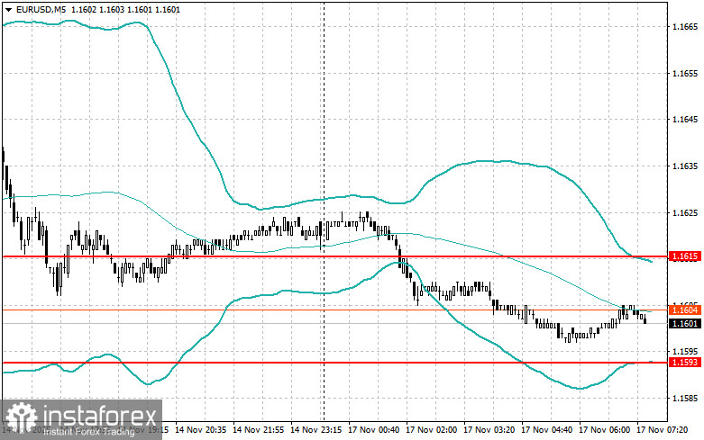
Task: Click the OHLC values 1.1602 1.1603 1.1601 1.1601
Action: pos(125,9)
